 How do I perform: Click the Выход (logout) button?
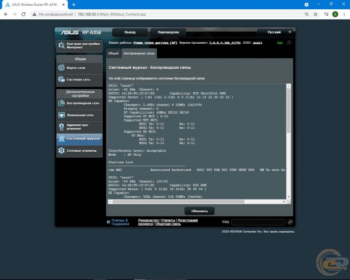pyautogui.click(x=130, y=33)
